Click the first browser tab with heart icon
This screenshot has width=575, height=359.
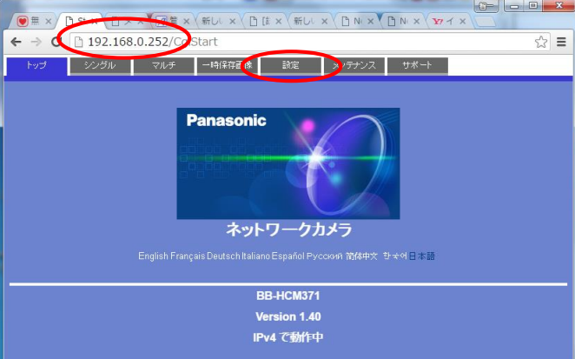point(33,20)
